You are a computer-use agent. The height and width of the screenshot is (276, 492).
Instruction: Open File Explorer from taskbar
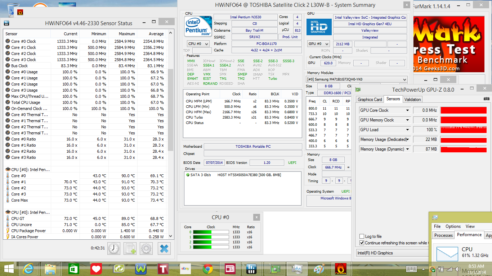pyautogui.click(x=50, y=269)
